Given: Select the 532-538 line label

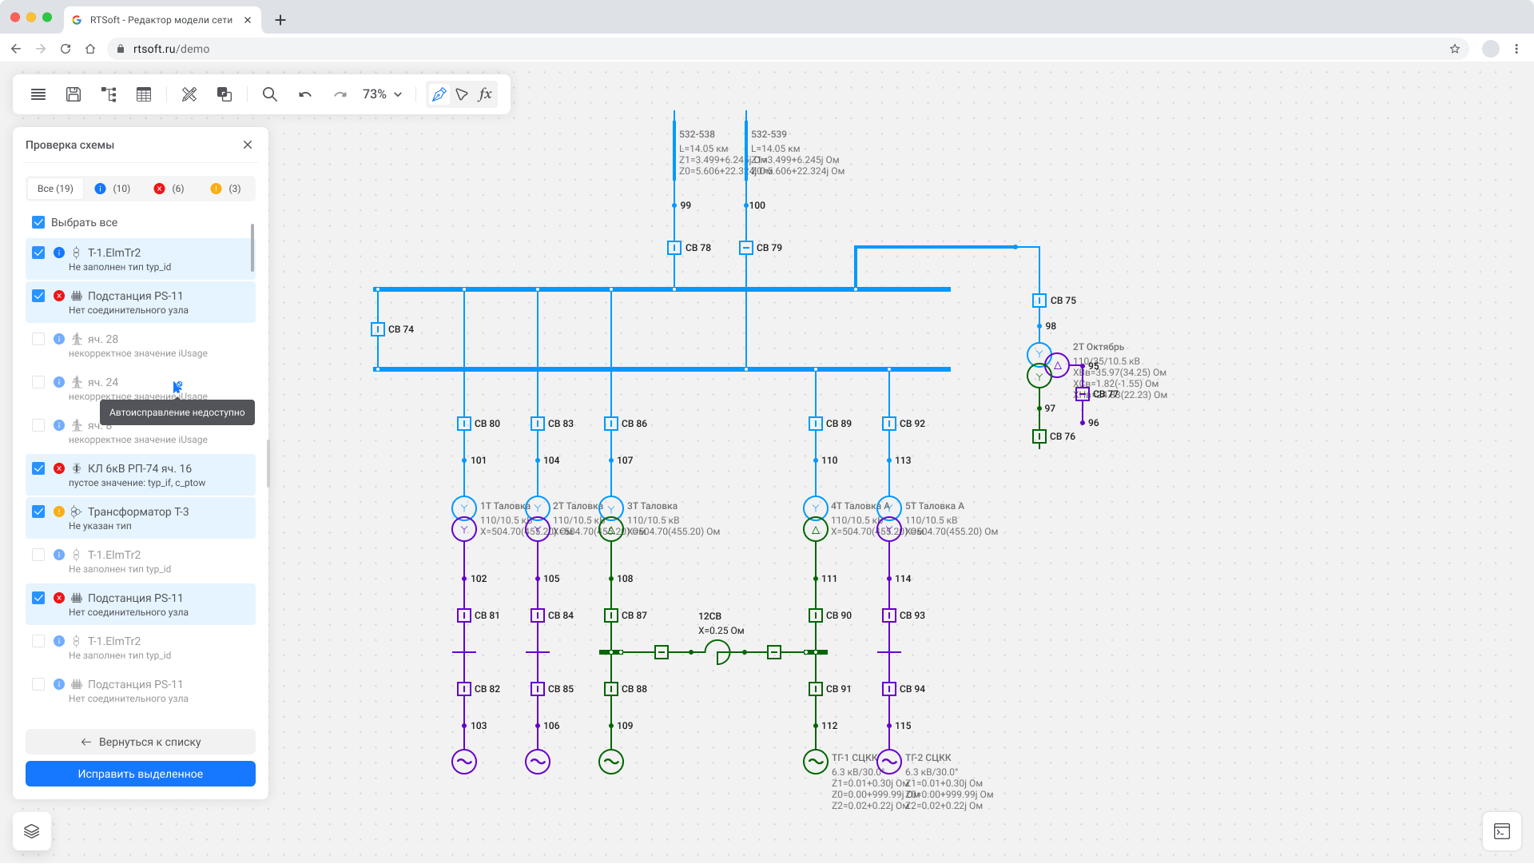Looking at the screenshot, I should (x=697, y=134).
